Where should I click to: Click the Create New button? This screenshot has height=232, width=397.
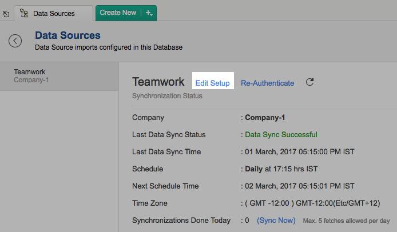118,13
